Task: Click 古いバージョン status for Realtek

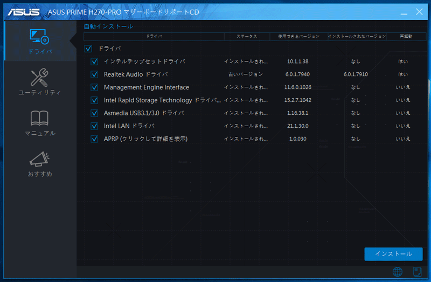Action: pyautogui.click(x=246, y=74)
